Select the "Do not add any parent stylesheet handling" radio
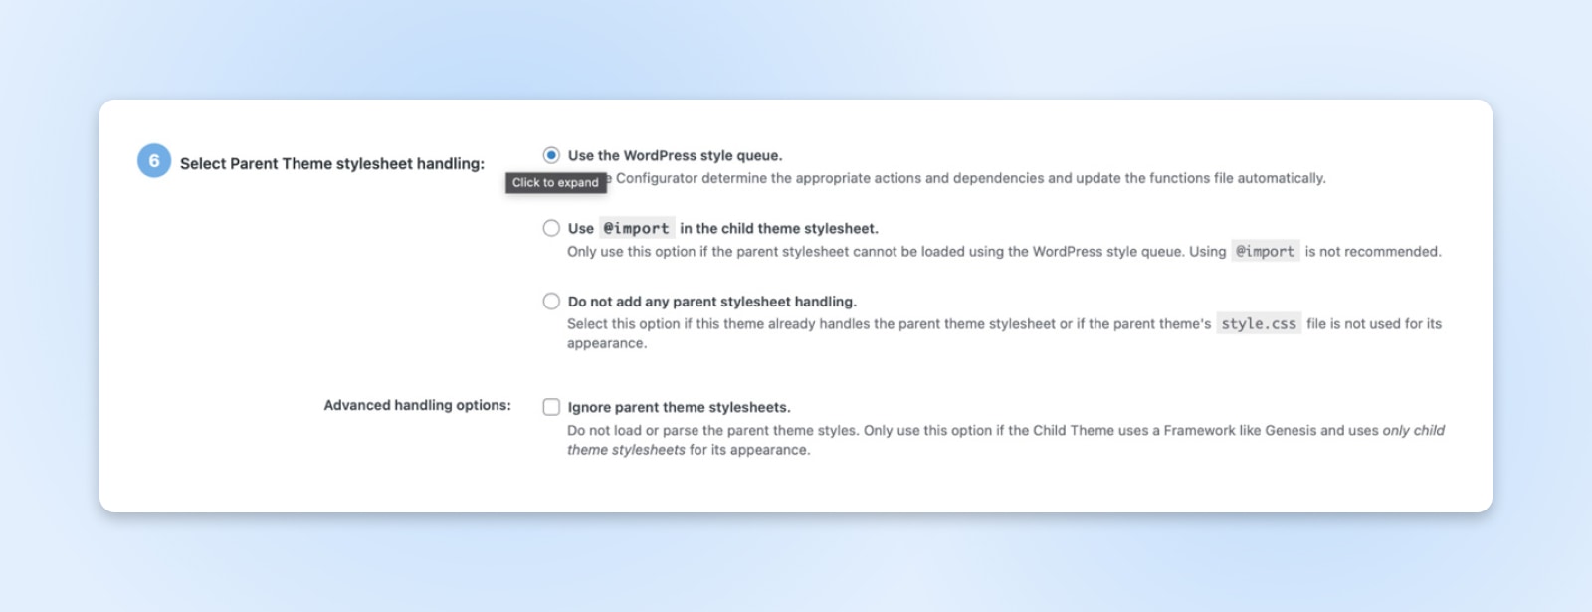This screenshot has width=1592, height=612. [x=551, y=302]
